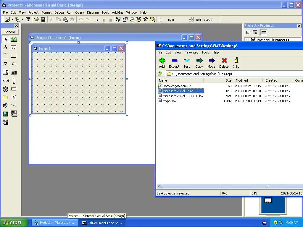Select the OptionButton control in toolbox

(14, 64)
